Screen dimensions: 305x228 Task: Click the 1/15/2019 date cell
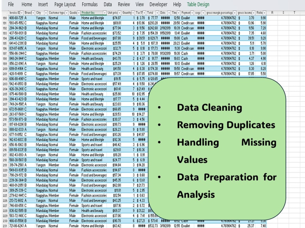pyautogui.click(x=165, y=33)
